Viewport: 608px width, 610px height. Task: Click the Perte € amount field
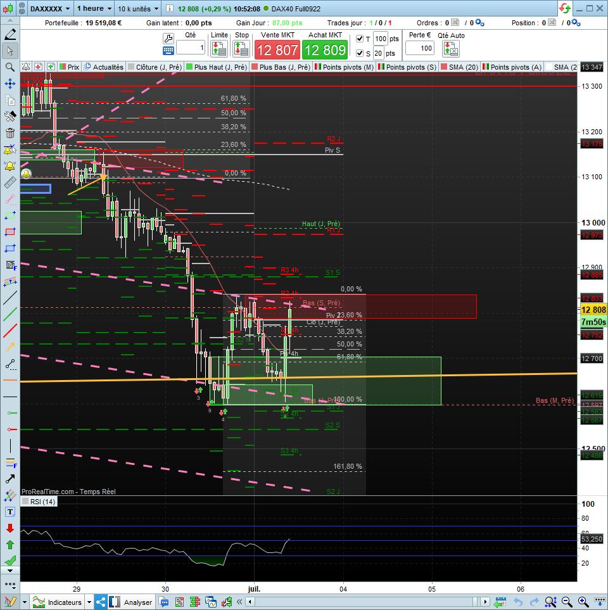(x=420, y=48)
